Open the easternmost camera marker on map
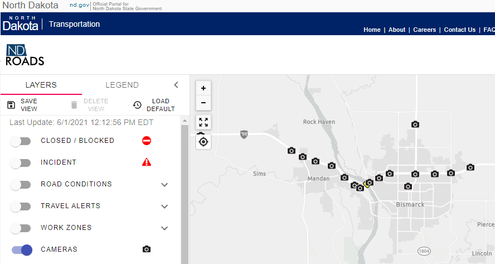 pos(470,167)
